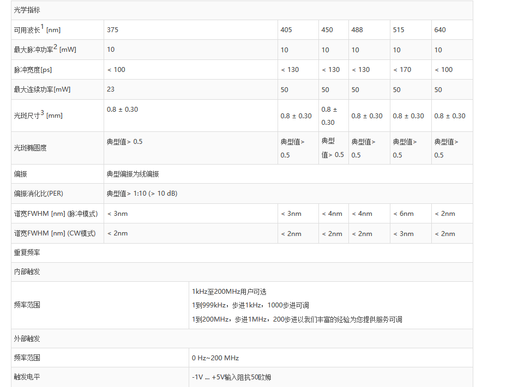Select the 光斑尺寸 [mm] row label

[x=38, y=115]
